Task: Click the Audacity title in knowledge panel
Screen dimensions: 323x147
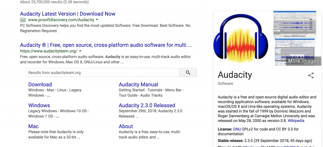Action: point(235,75)
